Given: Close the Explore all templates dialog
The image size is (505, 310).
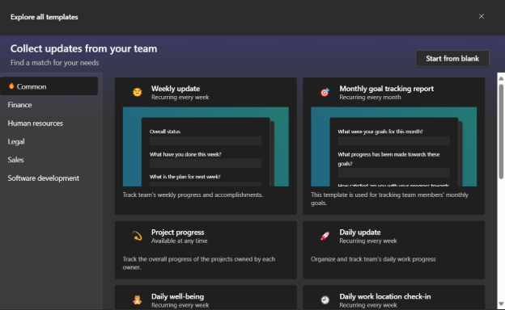Looking at the screenshot, I should point(482,16).
